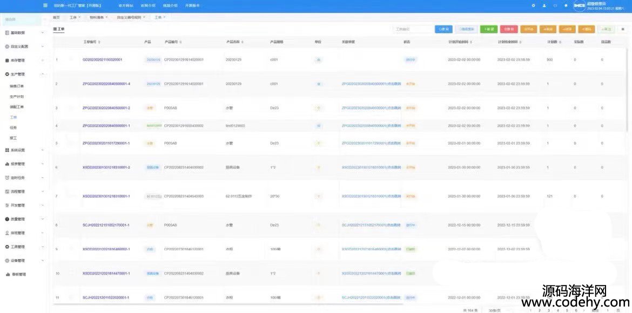This screenshot has width=632, height=313.
Task: Close the 自定义编号规则 tab
Action: coord(144,18)
